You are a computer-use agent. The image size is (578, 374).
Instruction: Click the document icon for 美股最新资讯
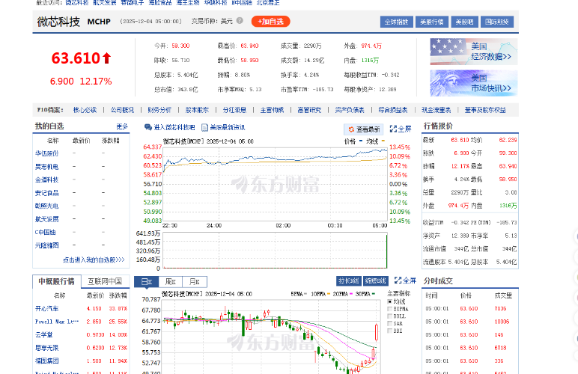[x=204, y=127]
